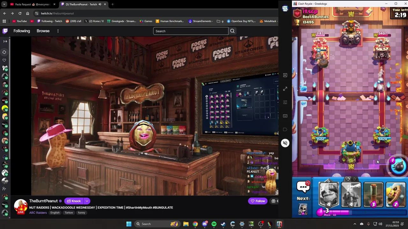This screenshot has width=408, height=229.
Task: Open a new browser tab
Action: (x=113, y=4)
